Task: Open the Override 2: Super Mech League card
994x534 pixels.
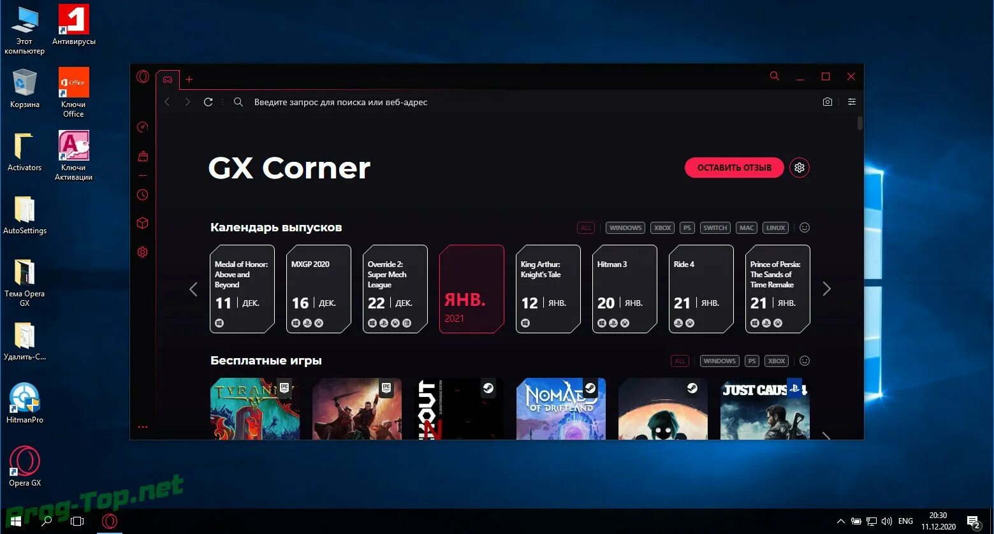Action: coord(395,289)
